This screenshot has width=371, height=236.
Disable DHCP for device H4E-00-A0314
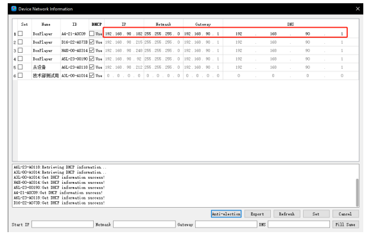tap(92, 50)
